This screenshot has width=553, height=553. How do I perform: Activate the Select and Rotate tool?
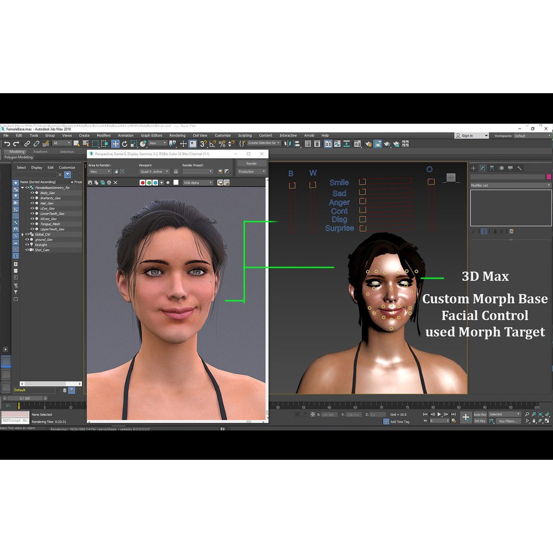(124, 143)
